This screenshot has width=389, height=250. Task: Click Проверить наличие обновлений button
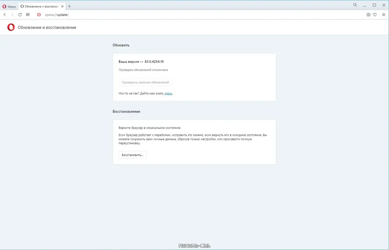click(145, 82)
